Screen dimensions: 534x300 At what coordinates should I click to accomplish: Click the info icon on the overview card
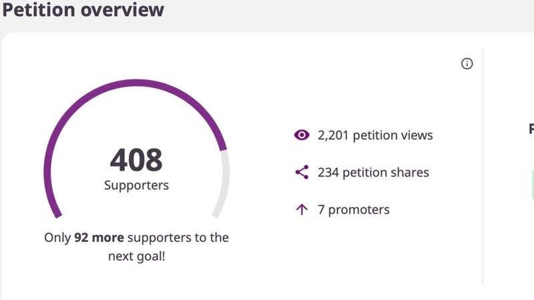click(467, 64)
